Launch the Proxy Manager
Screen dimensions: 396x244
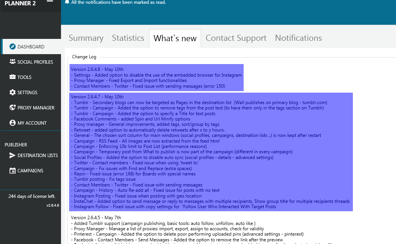point(13,108)
